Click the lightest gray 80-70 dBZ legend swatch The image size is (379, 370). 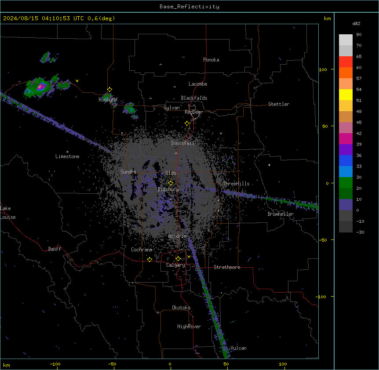pos(346,40)
